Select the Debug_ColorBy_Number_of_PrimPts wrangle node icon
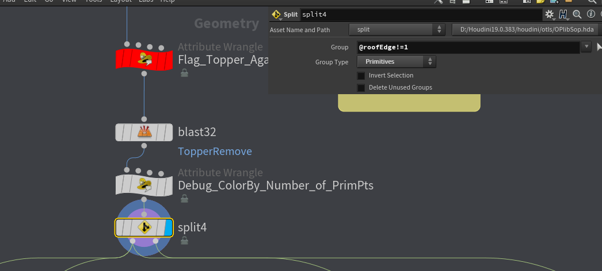This screenshot has height=271, width=602. (x=144, y=185)
